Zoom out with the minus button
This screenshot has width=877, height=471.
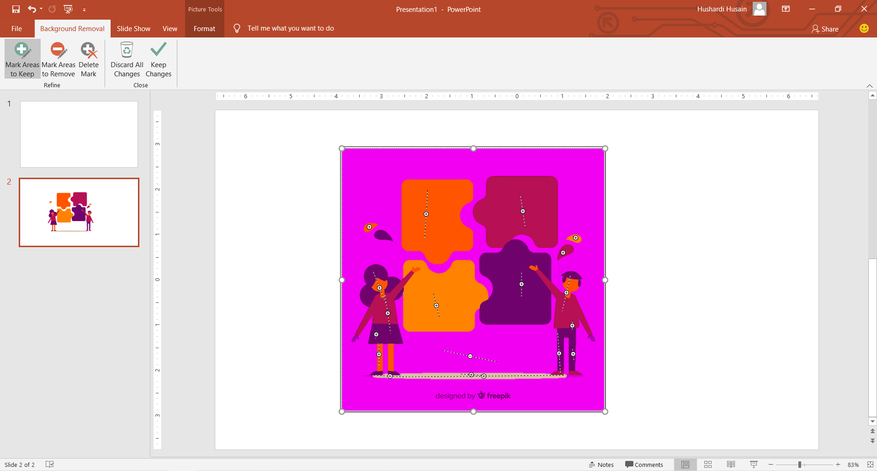[771, 465]
